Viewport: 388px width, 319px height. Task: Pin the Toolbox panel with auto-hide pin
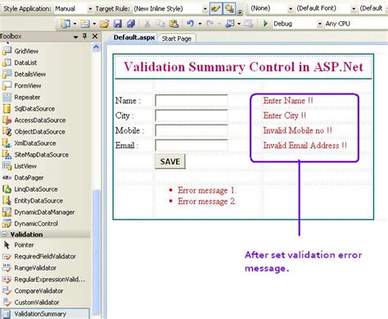(84, 36)
